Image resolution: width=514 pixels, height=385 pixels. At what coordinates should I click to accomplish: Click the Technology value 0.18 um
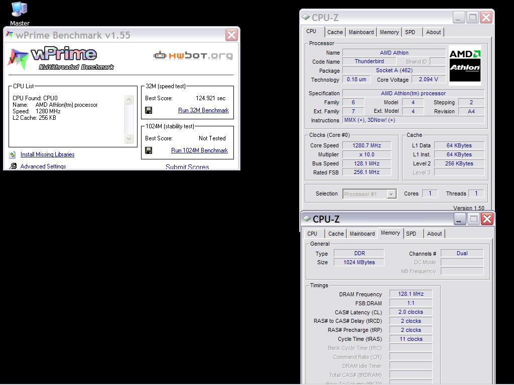click(x=356, y=79)
